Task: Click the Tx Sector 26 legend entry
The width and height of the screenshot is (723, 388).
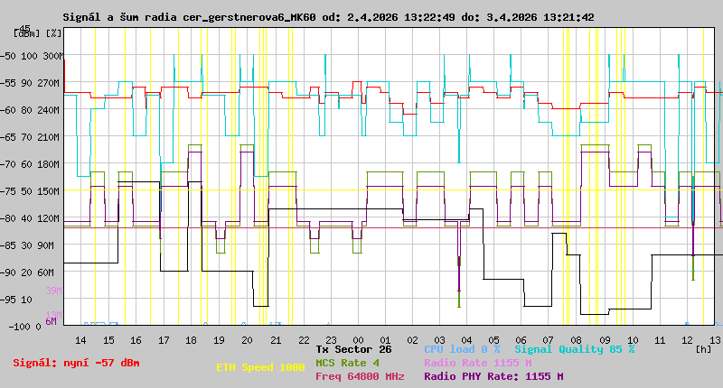Action: (x=353, y=348)
